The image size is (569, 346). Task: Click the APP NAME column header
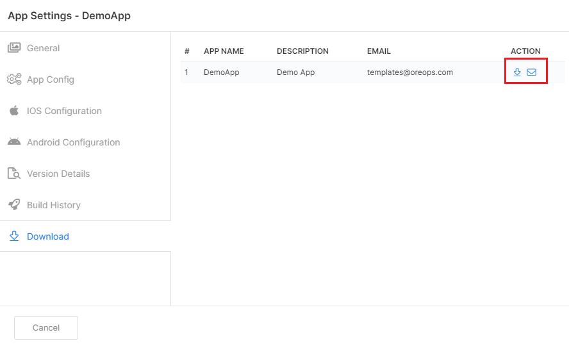[224, 51]
